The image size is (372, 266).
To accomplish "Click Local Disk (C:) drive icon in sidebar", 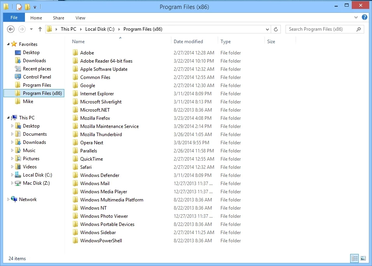I will pyautogui.click(x=18, y=175).
